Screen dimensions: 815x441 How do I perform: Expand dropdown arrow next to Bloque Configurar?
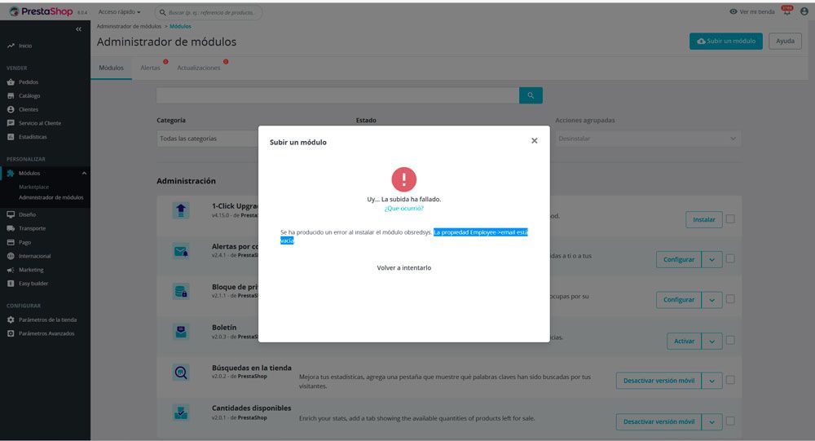pos(712,300)
